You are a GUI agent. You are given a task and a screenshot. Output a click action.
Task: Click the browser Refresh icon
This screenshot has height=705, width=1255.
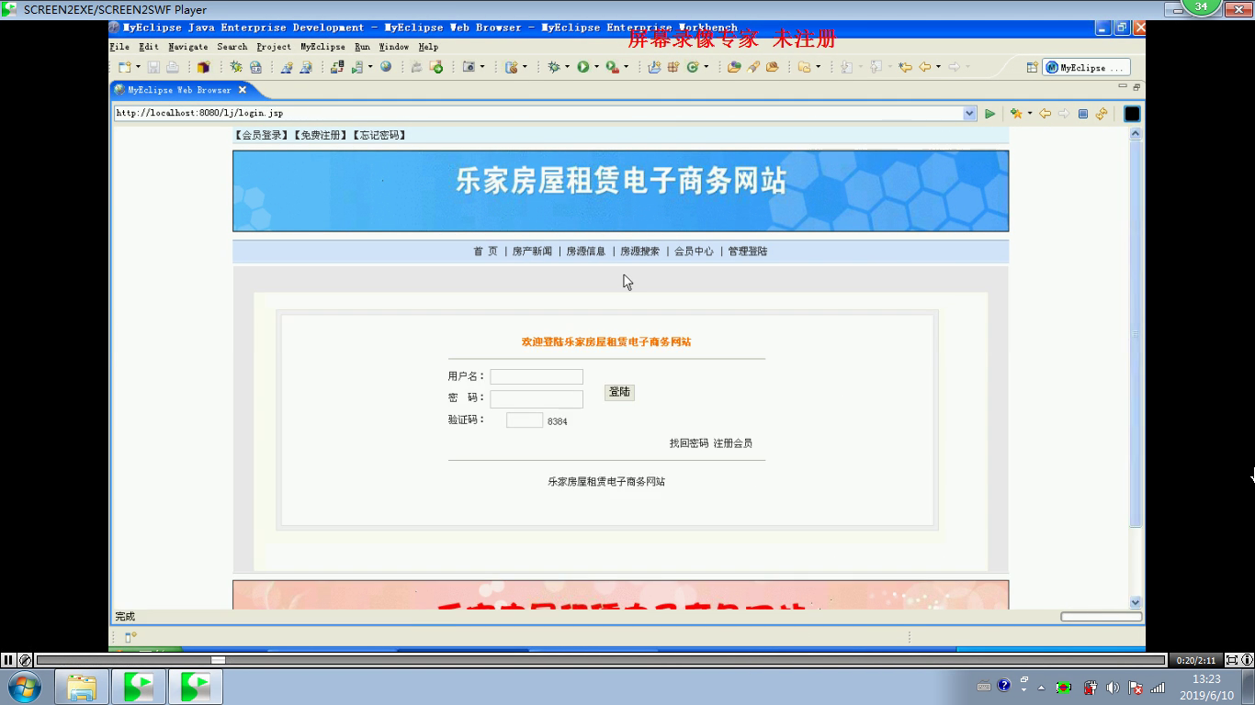(x=1101, y=114)
